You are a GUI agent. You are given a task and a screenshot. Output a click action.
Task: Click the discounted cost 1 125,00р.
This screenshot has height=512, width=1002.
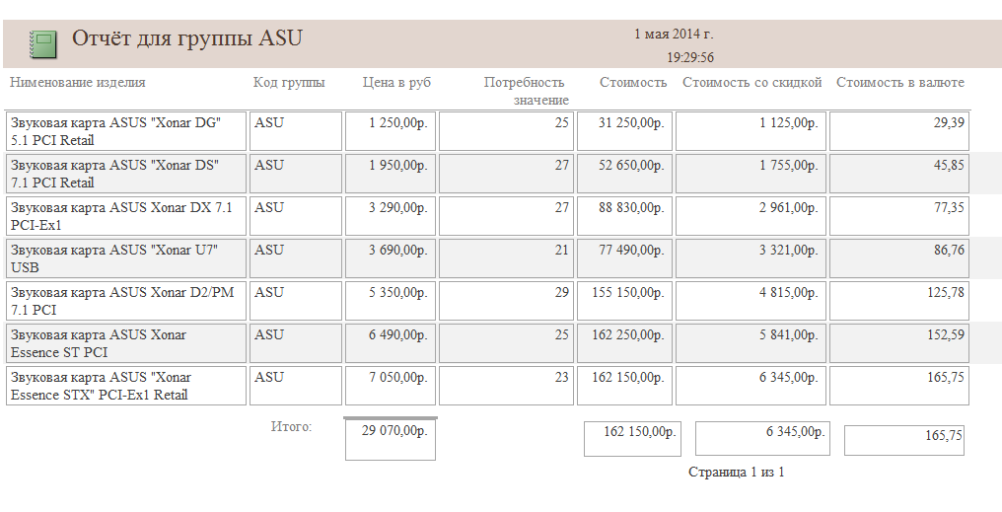coord(751,131)
